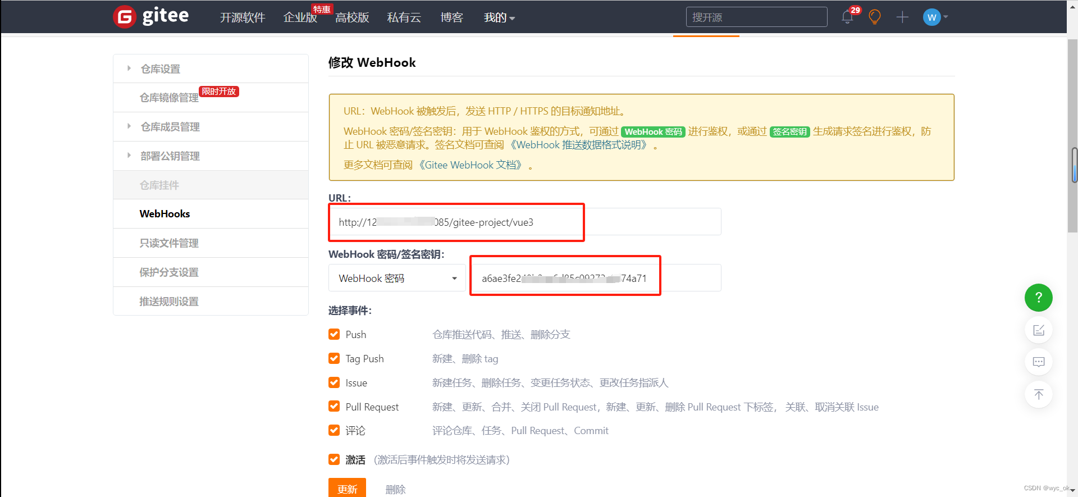Expand the 我的 navigation dropdown

point(499,17)
